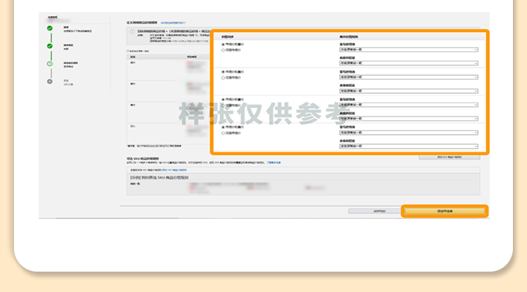Select first row's bottom price radio option

pos(223,50)
